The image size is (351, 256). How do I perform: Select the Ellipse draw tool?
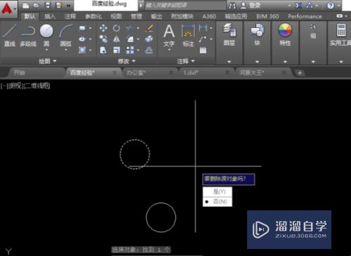82,39
